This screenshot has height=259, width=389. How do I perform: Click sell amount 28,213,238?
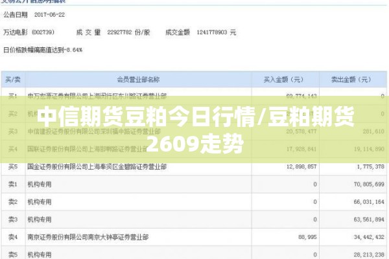coord(369,254)
